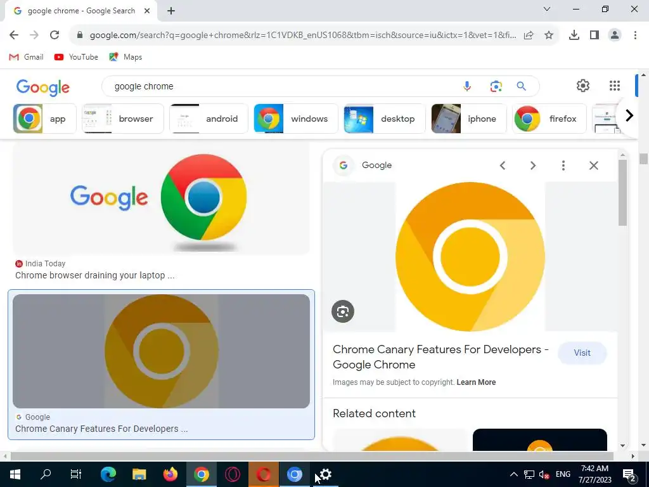The height and width of the screenshot is (487, 649).
Task: Open the tab search chevron in the title bar
Action: pos(547,9)
